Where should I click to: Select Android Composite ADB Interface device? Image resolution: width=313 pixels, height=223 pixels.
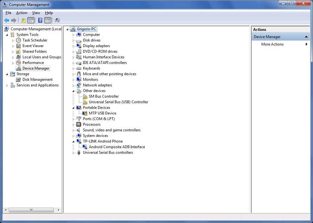[117, 147]
